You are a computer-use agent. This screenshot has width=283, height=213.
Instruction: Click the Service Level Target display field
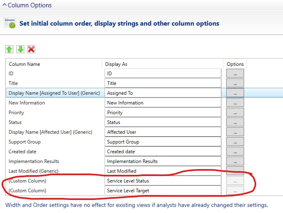pos(163,190)
